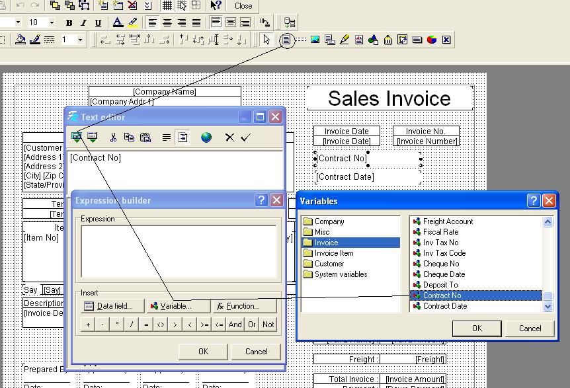
Task: Click the globe icon in Text editor
Action: pyautogui.click(x=206, y=137)
